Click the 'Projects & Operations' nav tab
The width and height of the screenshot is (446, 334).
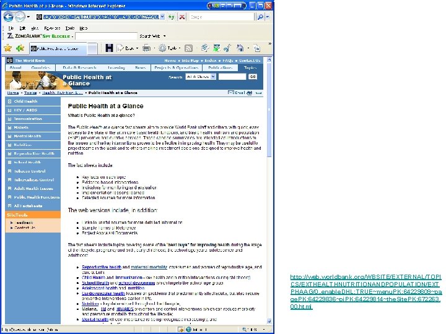[177, 67]
